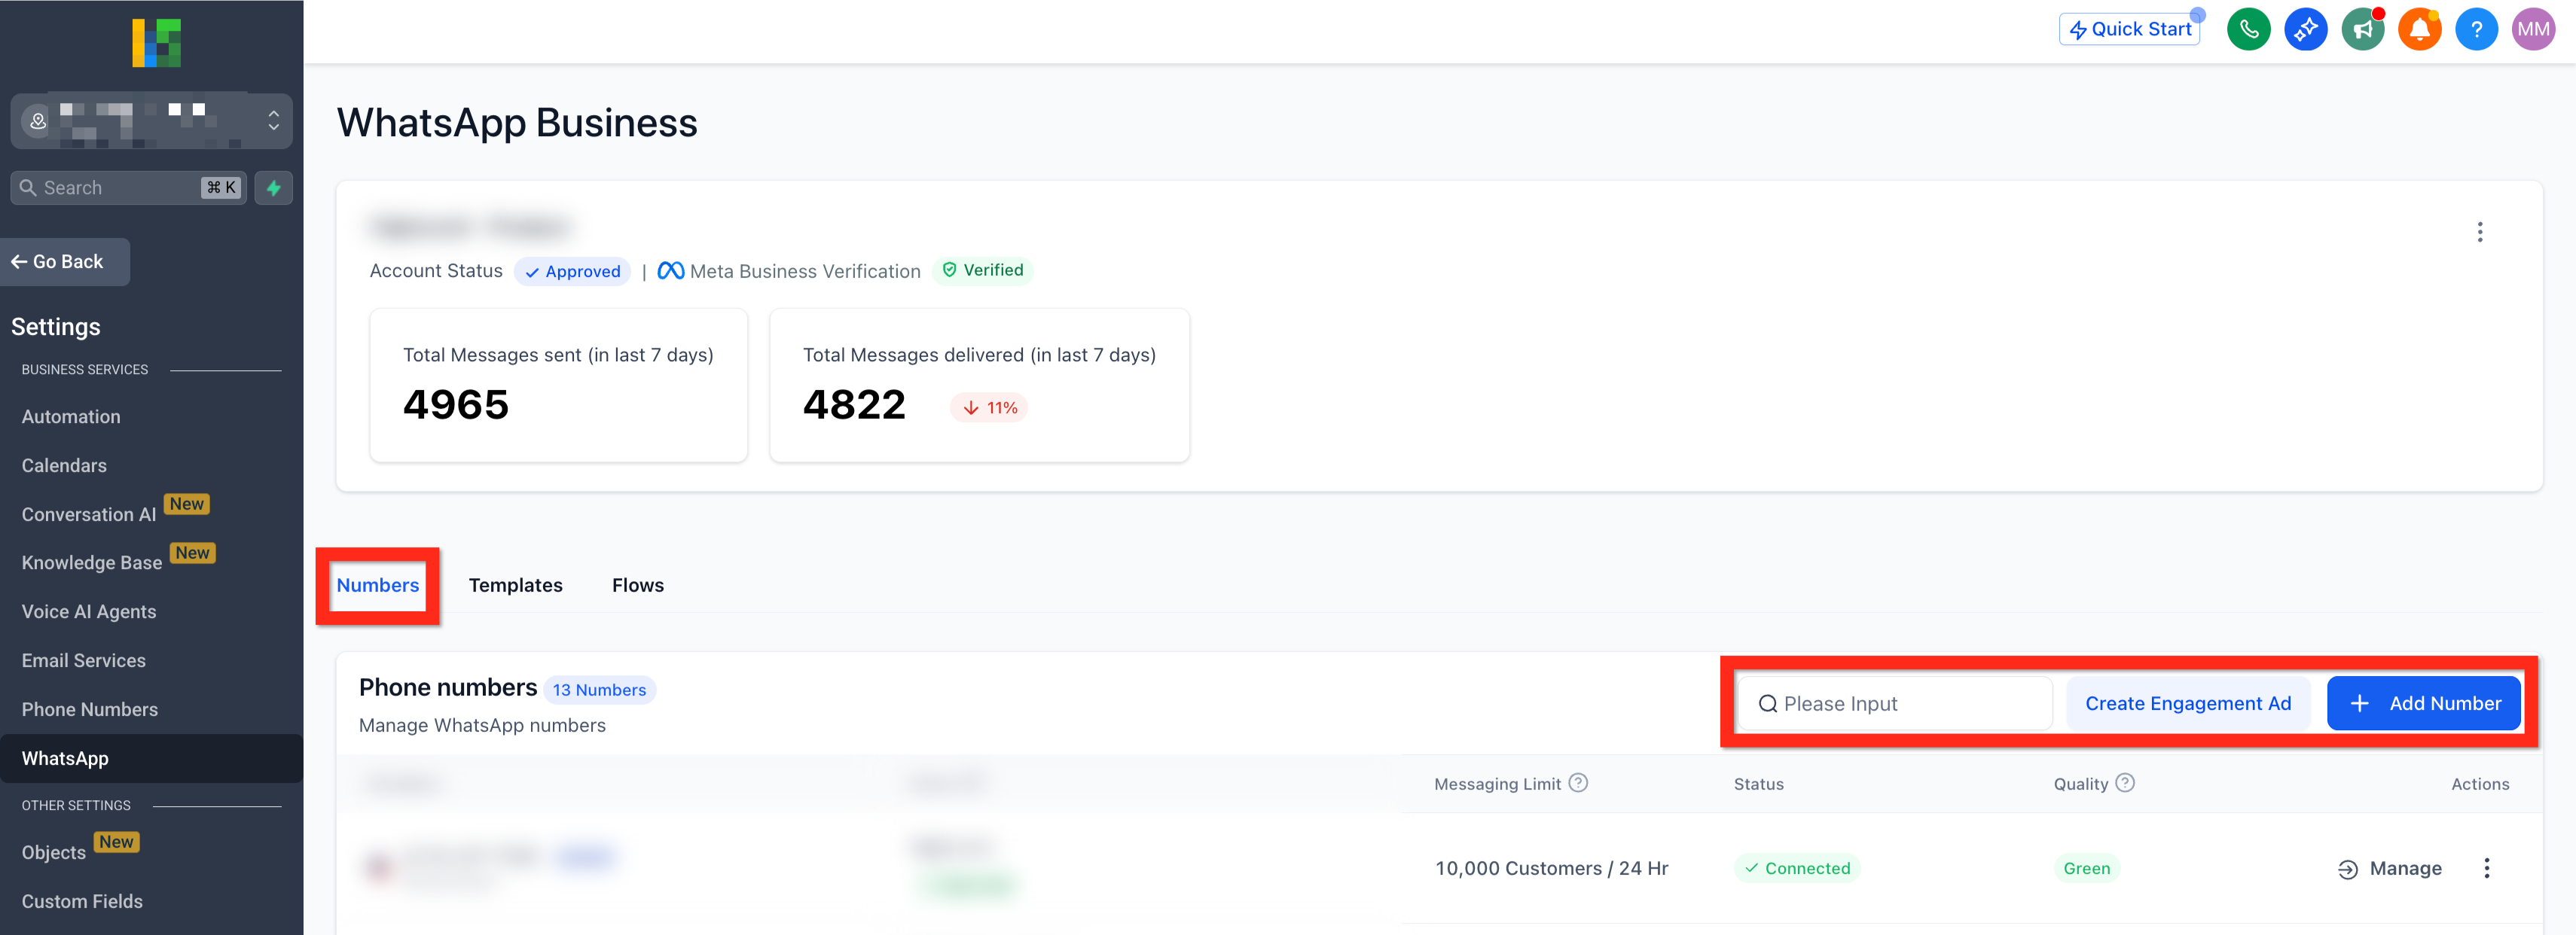
Task: Click the blue help question mark icon
Action: click(2476, 29)
